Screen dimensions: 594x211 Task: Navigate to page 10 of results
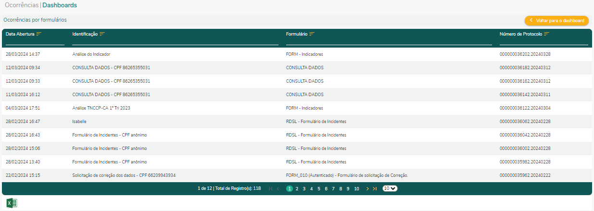point(356,189)
